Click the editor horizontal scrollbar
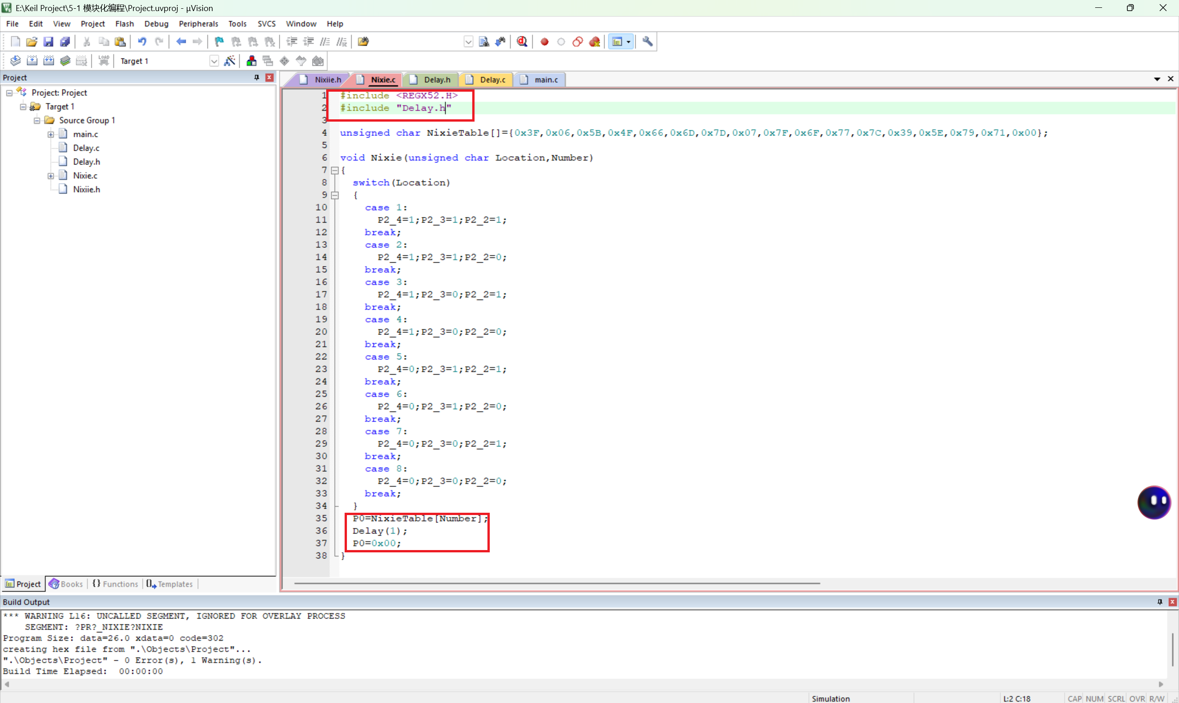This screenshot has width=1179, height=703. click(557, 583)
